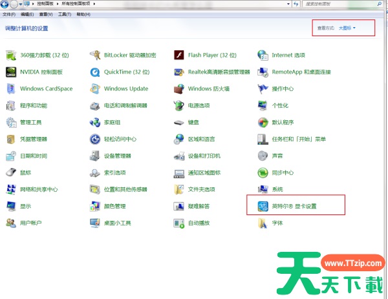The width and height of the screenshot is (388, 299).
Task: Click the 程序和功能 link
Action: click(33, 105)
